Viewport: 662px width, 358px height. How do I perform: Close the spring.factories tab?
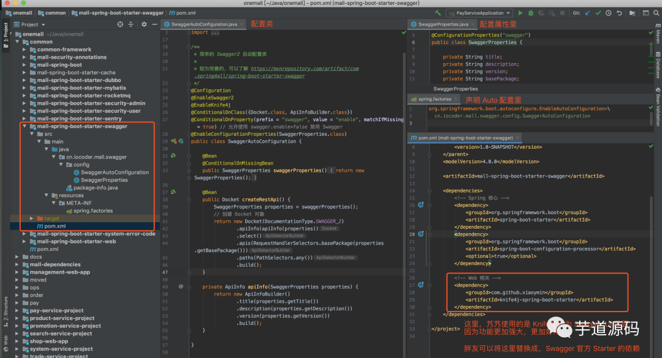[456, 99]
